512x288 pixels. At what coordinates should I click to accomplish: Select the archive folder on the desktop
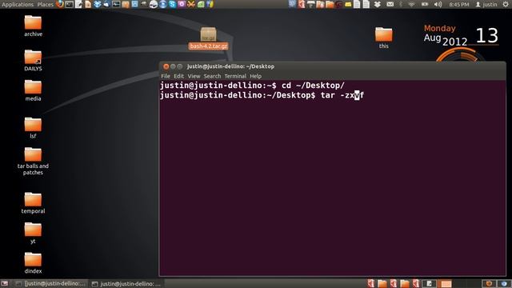point(33,26)
